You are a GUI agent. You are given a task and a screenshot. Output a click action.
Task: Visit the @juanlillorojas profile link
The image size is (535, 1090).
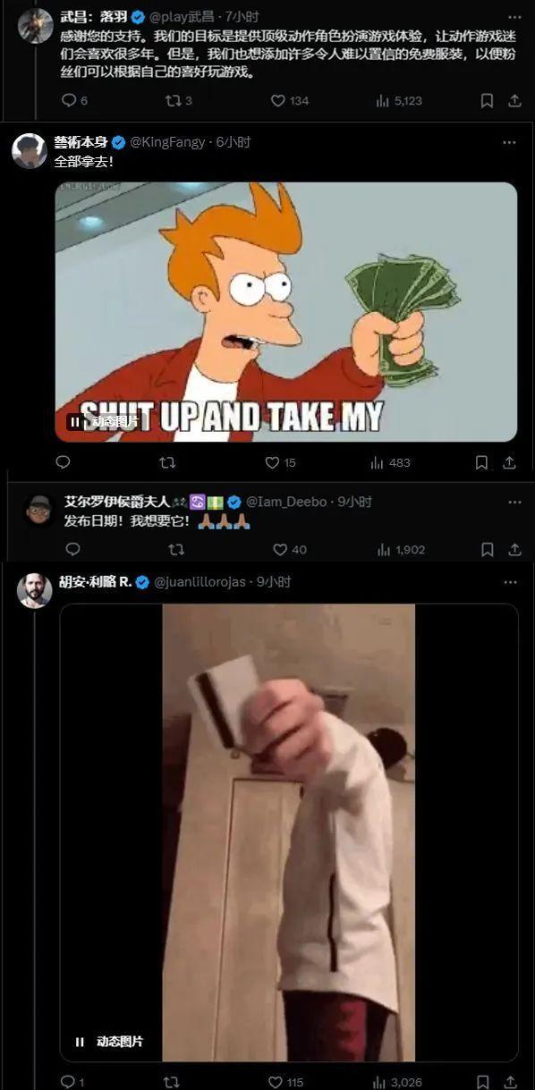200,581
